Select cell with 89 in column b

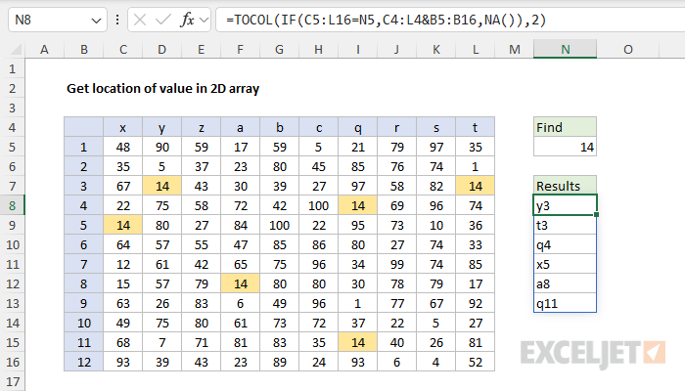(x=280, y=362)
